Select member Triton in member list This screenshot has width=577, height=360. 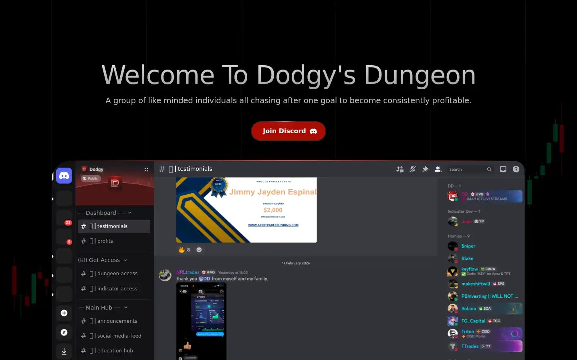(484, 334)
